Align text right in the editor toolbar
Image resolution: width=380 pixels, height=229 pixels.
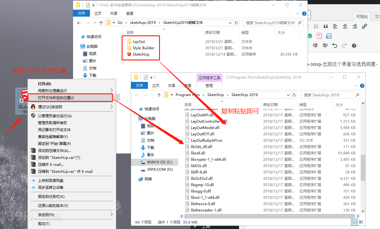355,26
